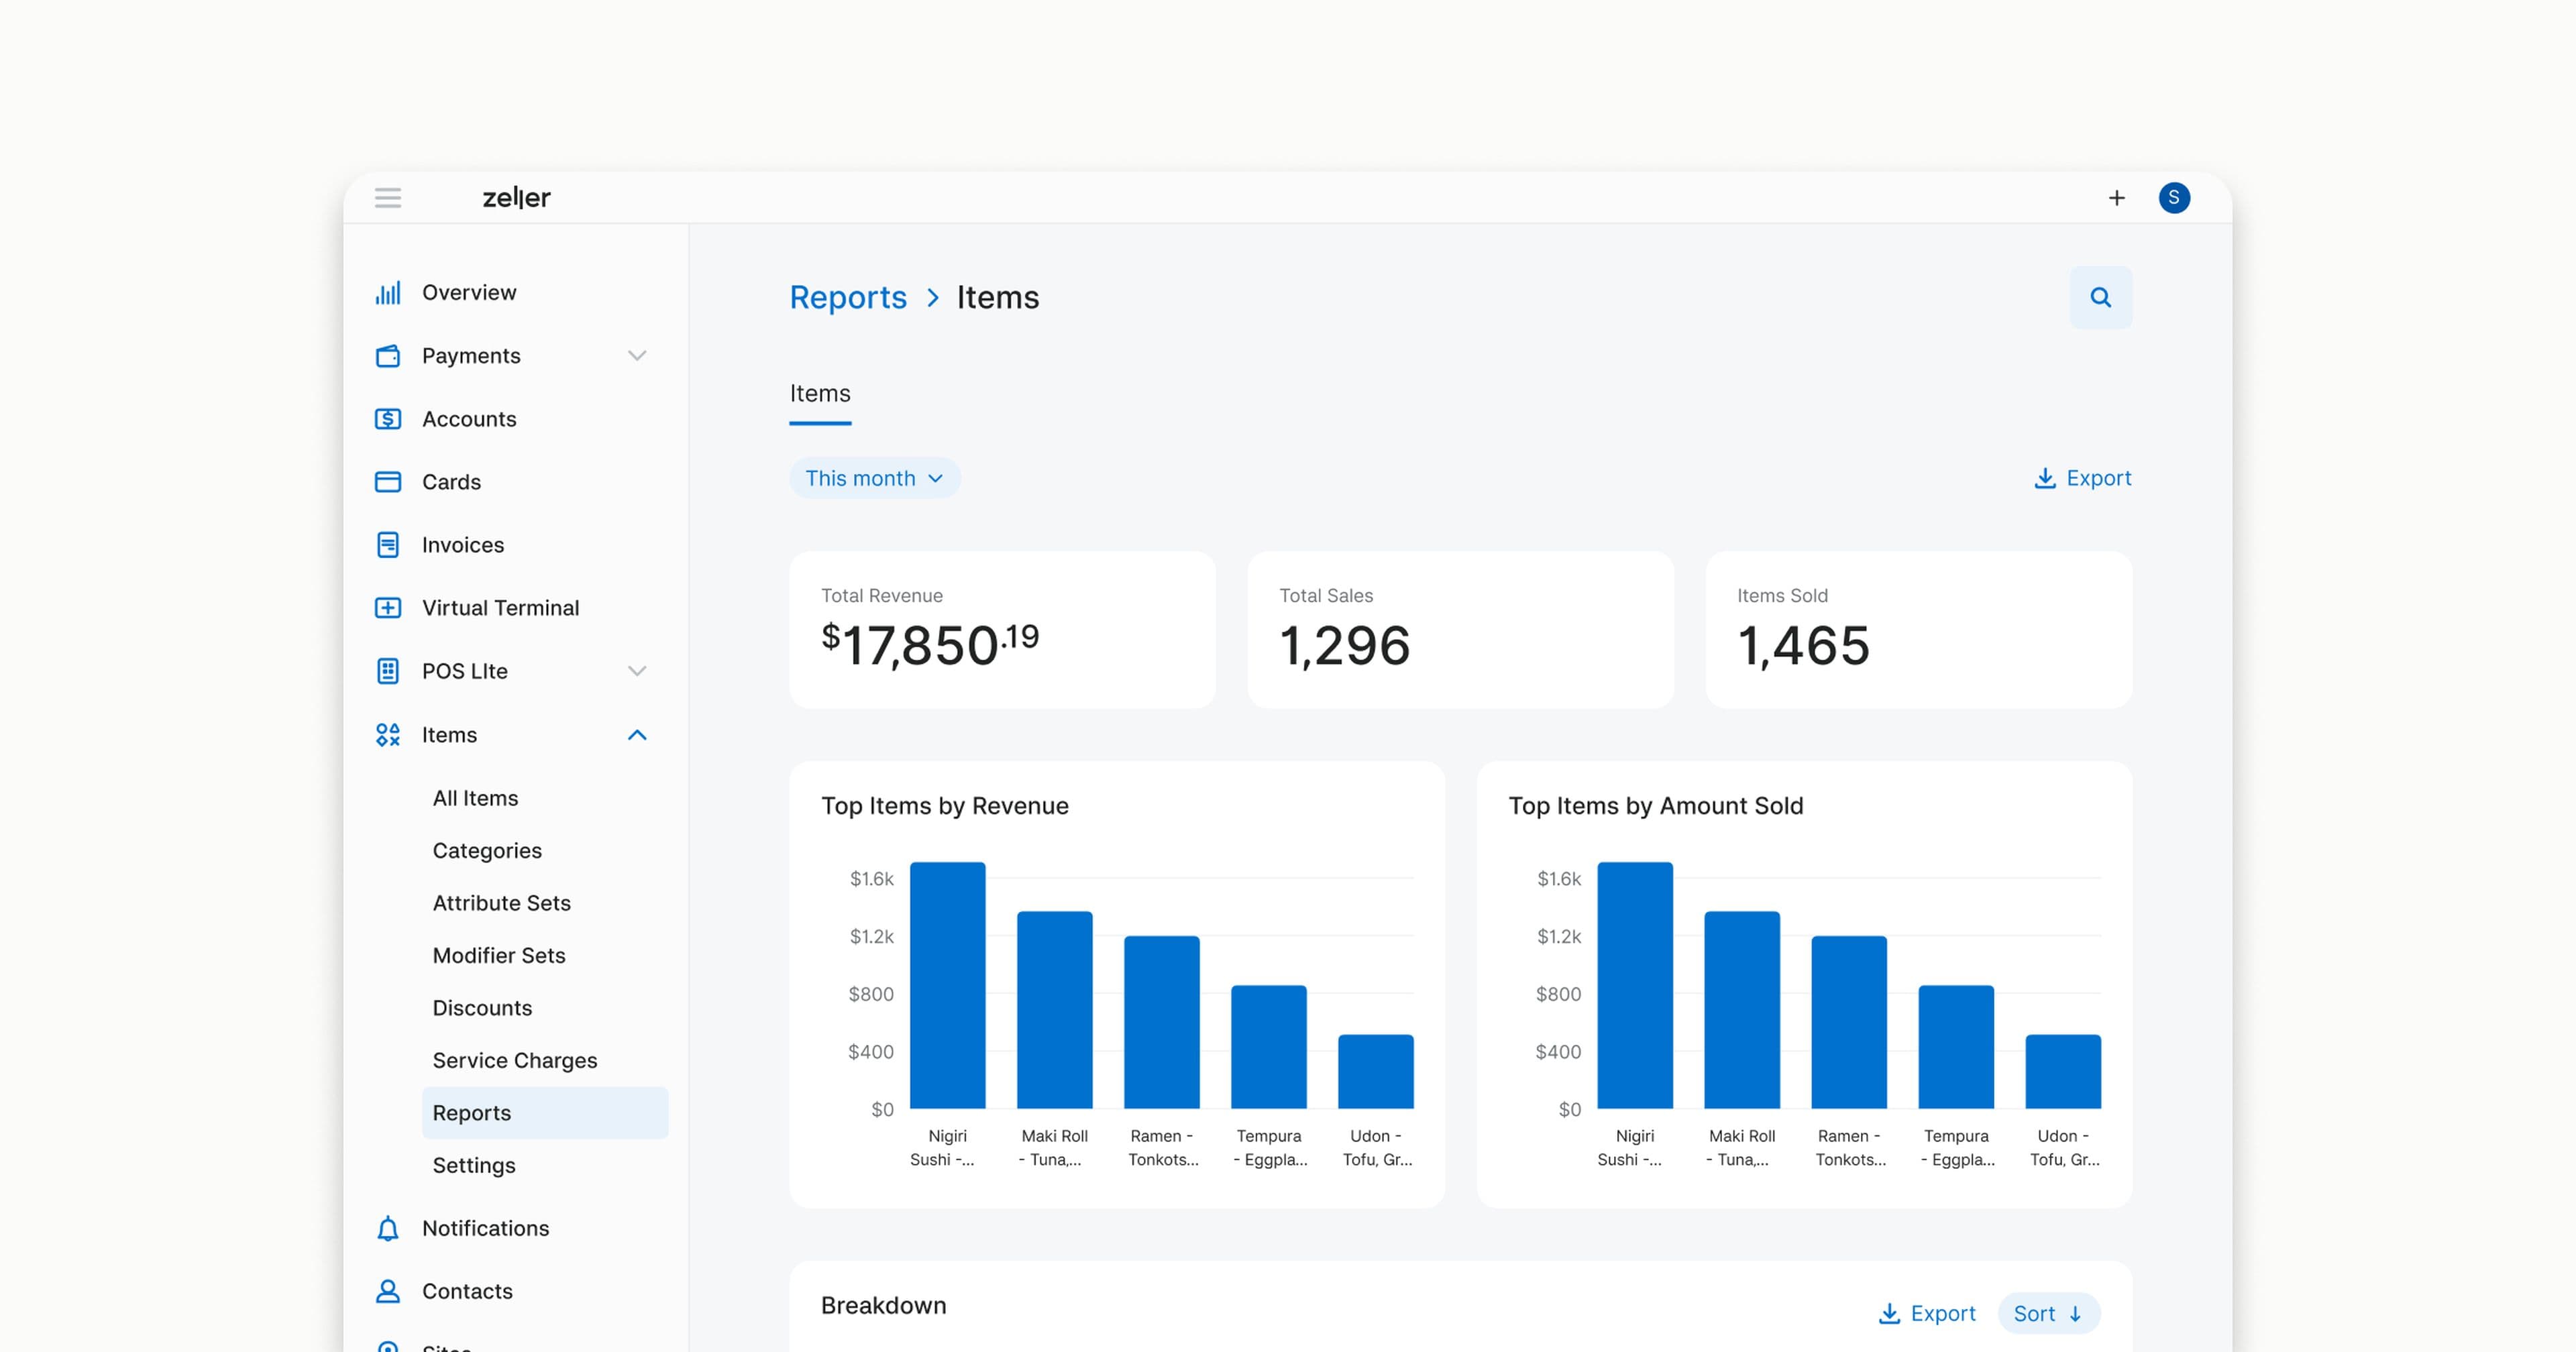Click Tempura Eggplant bar in Amount Sold chart

click(1955, 1047)
